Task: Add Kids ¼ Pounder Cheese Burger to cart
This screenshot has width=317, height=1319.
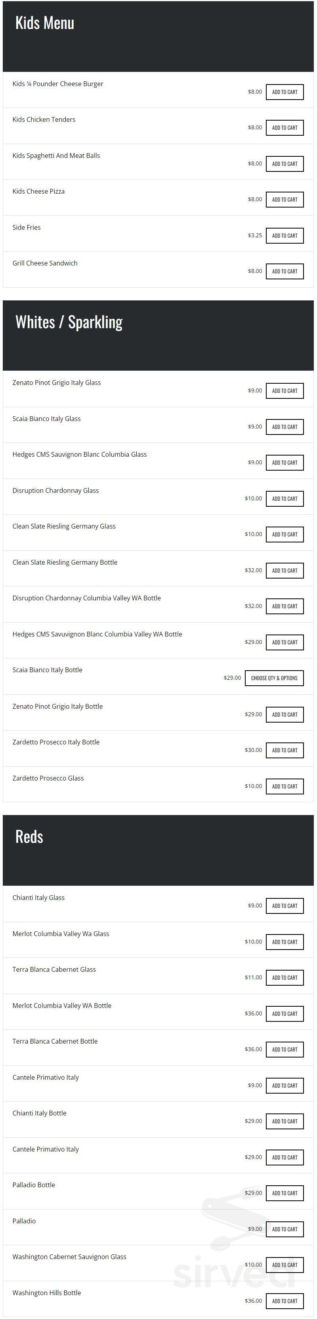Action: pos(284,92)
